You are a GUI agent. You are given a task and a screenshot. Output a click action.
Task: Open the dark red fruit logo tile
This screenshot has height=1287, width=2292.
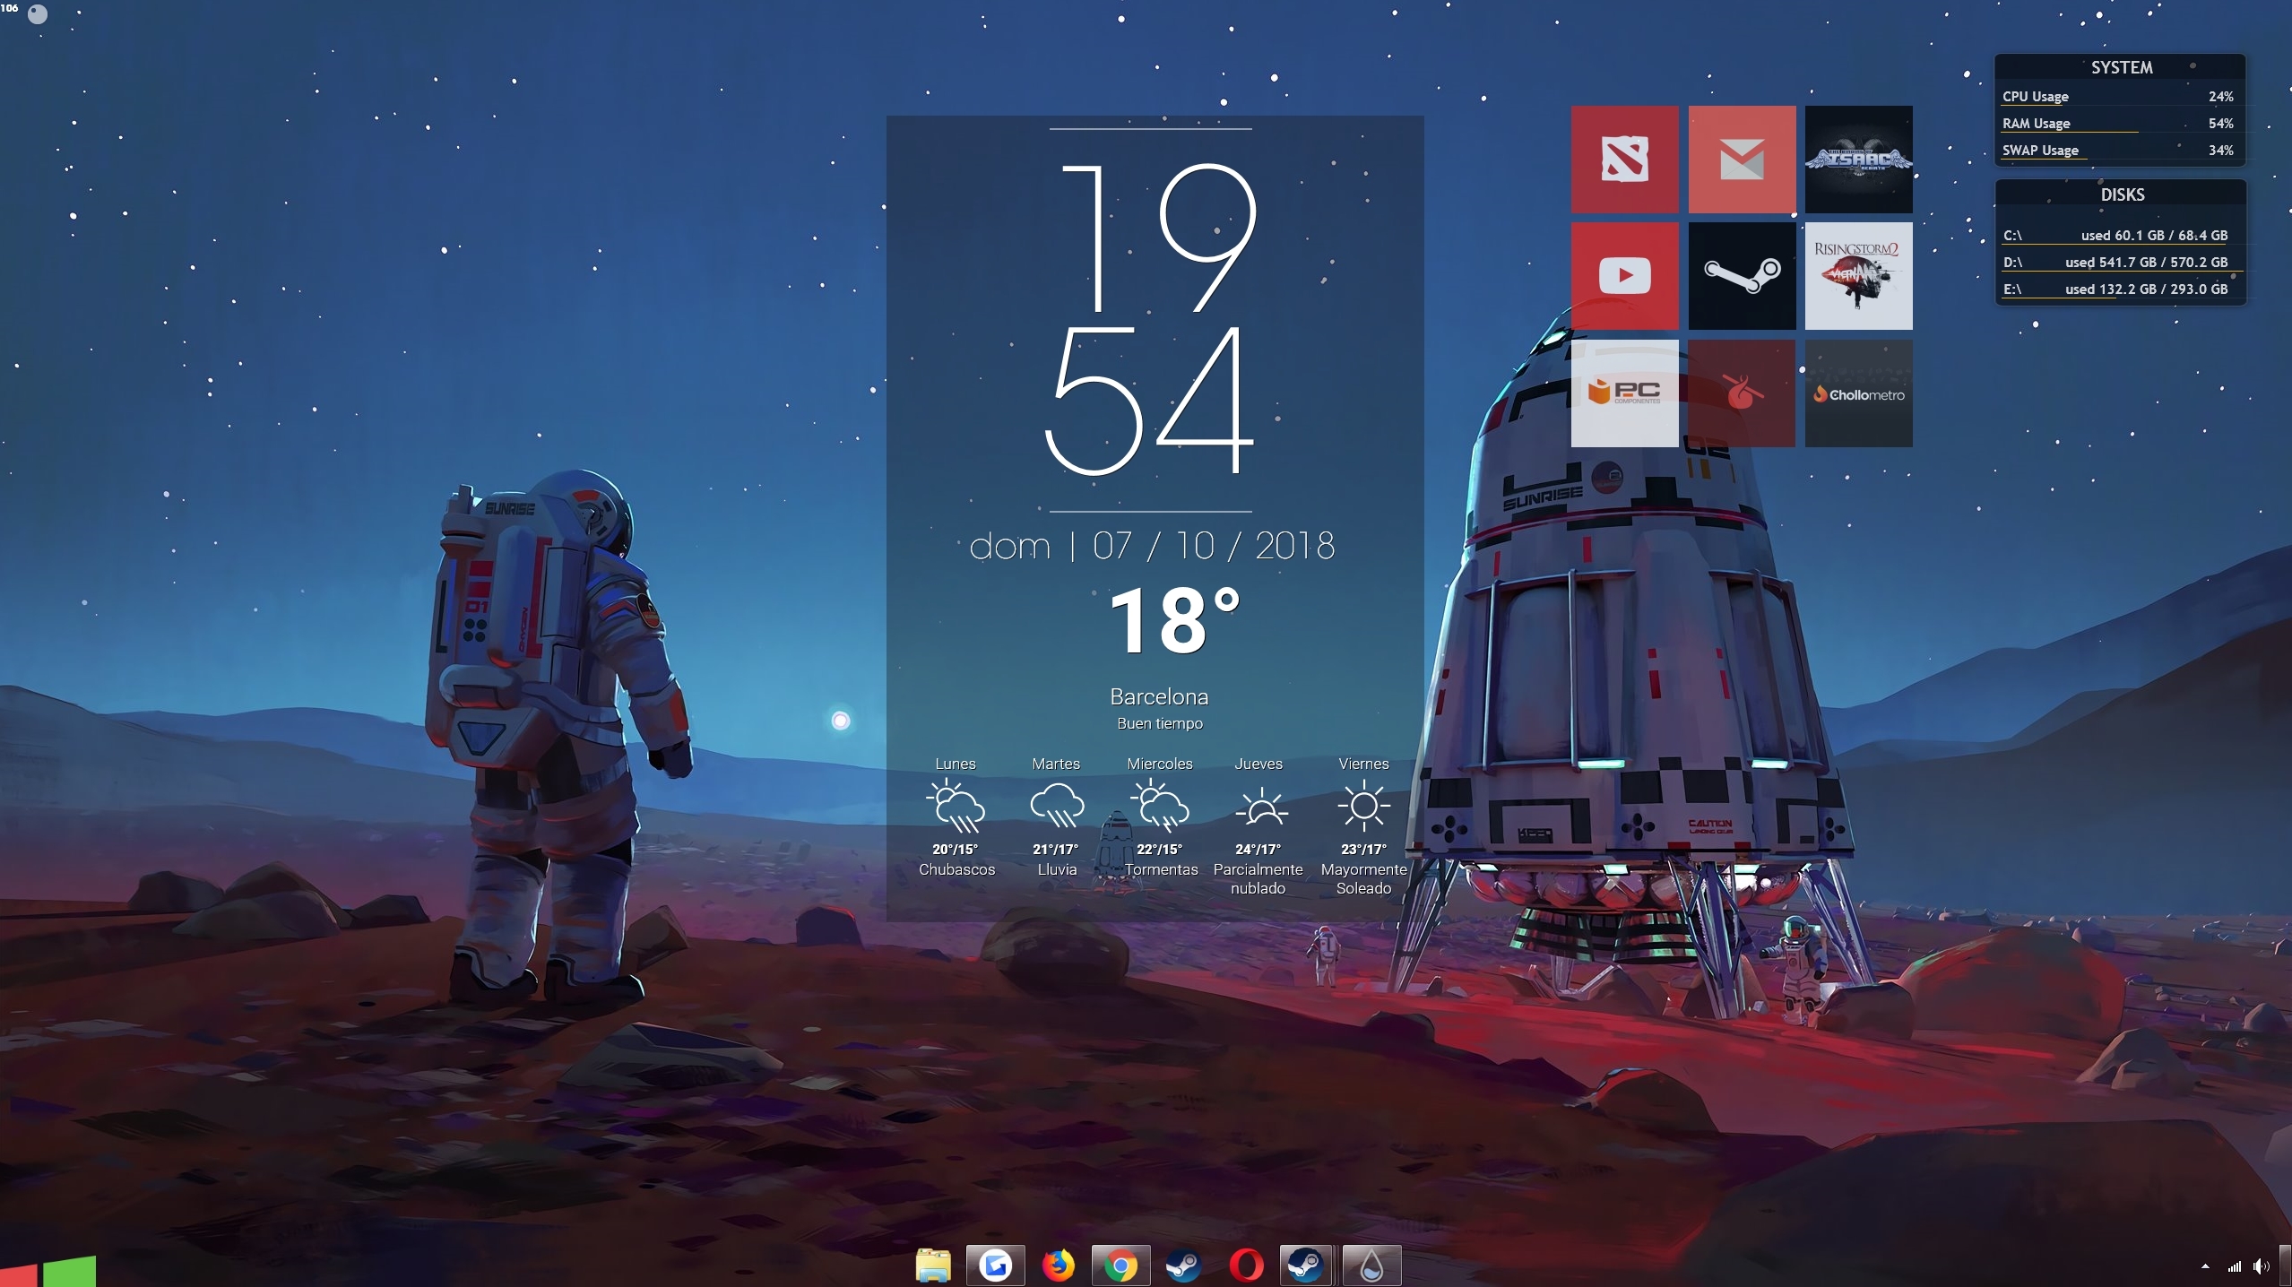[x=1742, y=393]
